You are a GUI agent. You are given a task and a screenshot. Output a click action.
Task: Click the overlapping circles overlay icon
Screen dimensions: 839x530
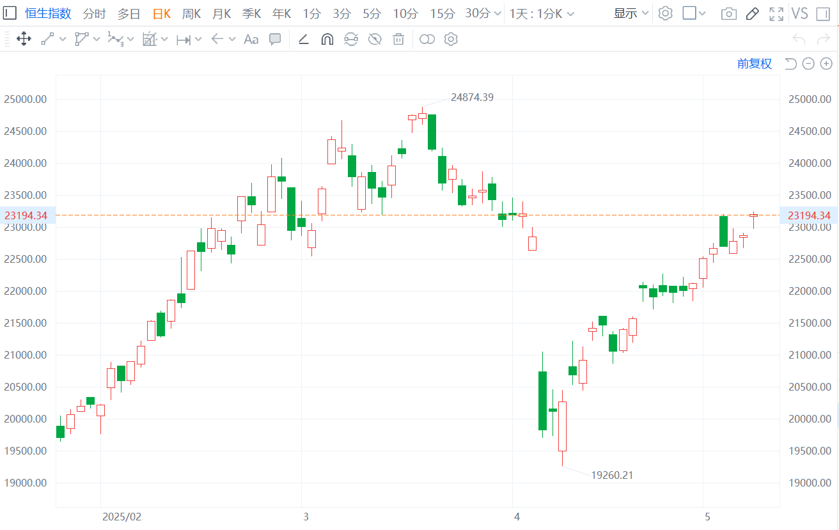point(427,40)
